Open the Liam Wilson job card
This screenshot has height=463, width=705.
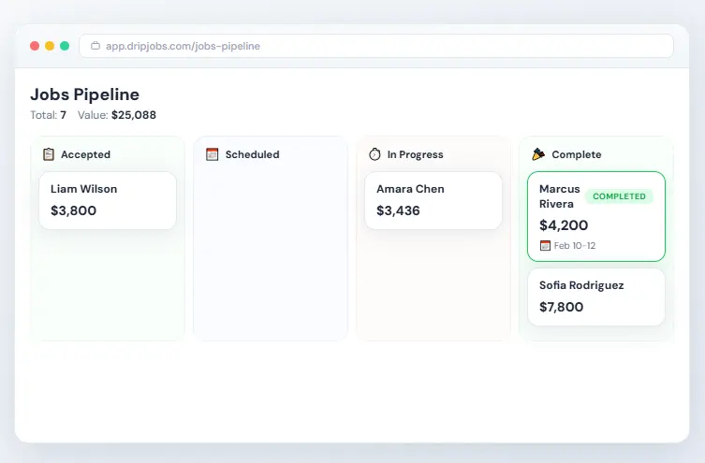[108, 200]
